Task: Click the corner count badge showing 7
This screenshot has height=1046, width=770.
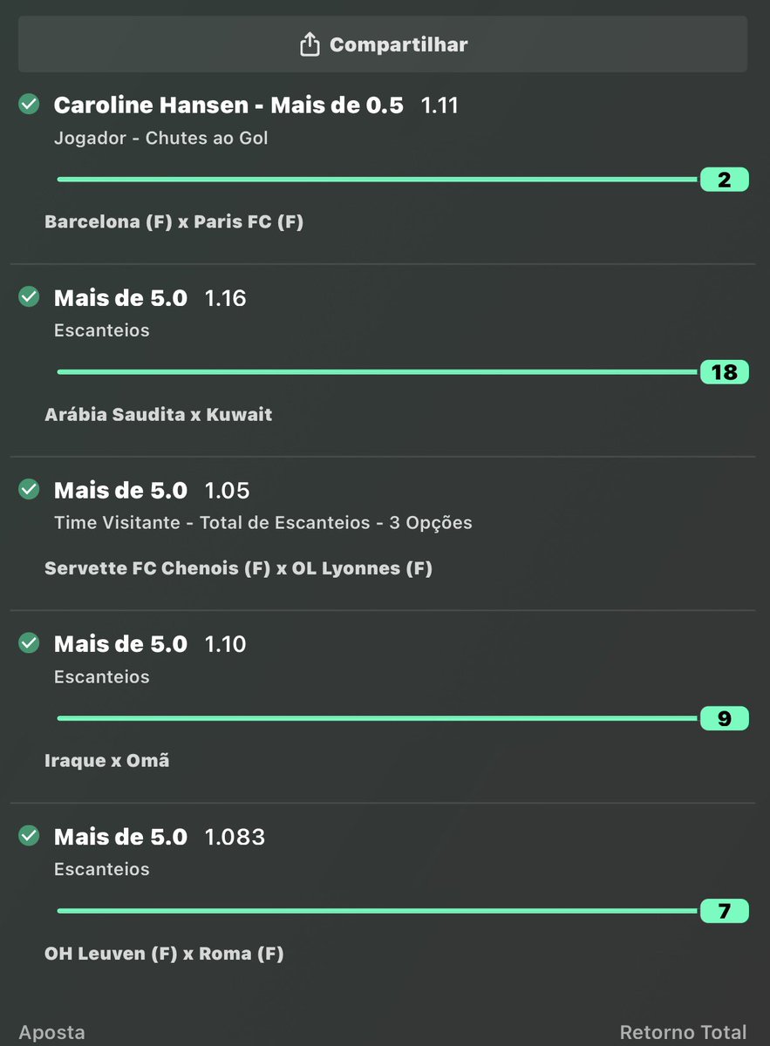Action: tap(724, 911)
